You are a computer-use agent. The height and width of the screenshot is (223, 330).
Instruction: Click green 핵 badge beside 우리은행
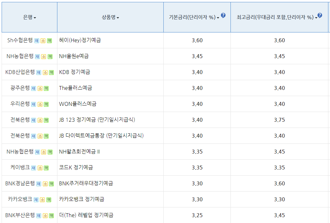tap(46, 104)
